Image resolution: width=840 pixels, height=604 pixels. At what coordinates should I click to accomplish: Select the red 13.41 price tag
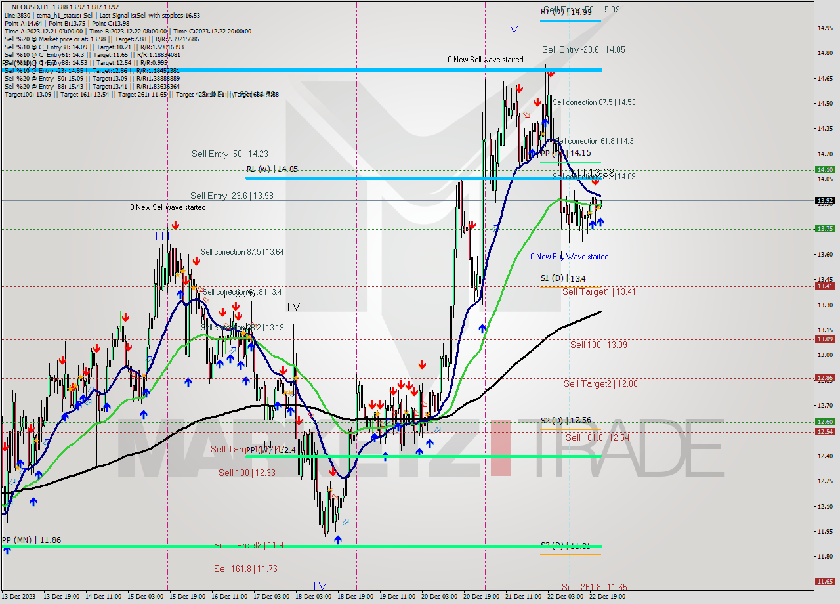click(x=824, y=286)
